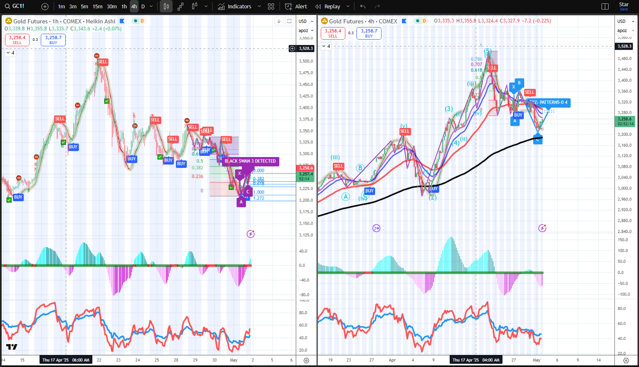
Task: Click Thu 17 Apr '25 04:00 AM time label
Action: pos(476,360)
